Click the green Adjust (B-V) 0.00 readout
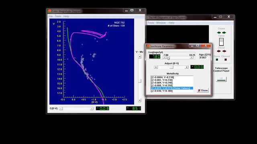This screenshot has height=144, width=257. [197, 67]
